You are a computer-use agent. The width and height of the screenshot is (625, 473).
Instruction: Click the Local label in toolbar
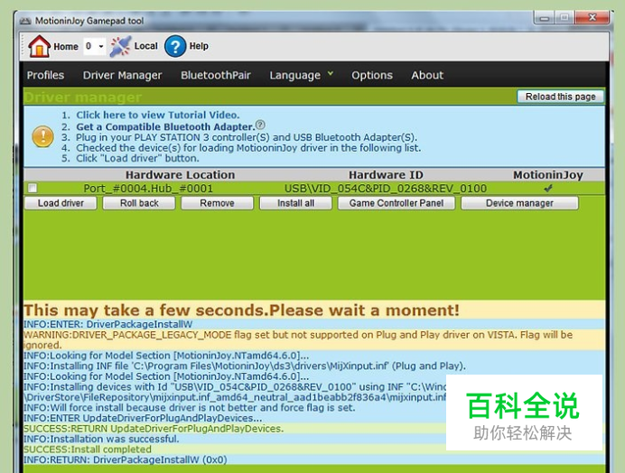(146, 46)
